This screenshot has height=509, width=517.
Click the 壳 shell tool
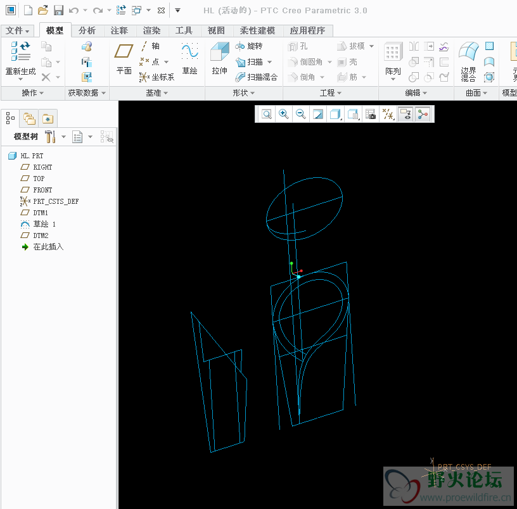point(347,62)
